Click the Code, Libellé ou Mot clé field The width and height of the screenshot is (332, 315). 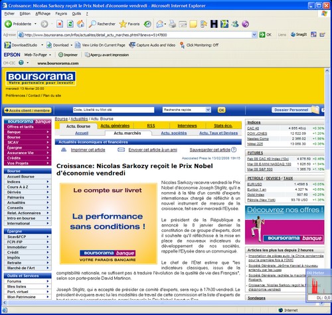pyautogui.click(x=114, y=110)
